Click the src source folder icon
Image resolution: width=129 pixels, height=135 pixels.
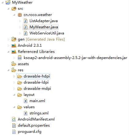pyautogui.click(x=14, y=9)
